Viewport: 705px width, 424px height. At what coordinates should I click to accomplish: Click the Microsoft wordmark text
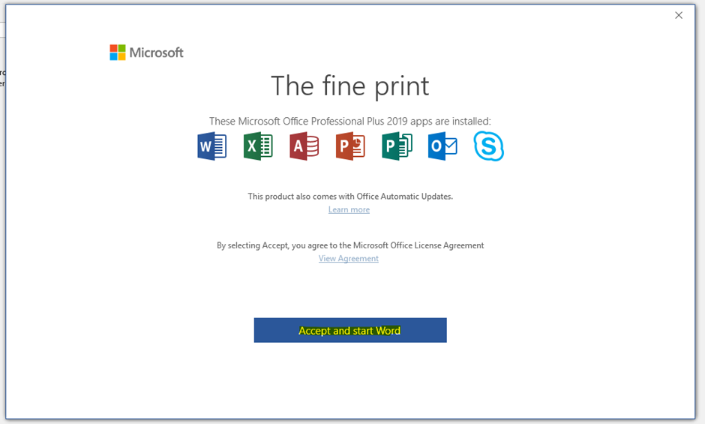tap(156, 53)
